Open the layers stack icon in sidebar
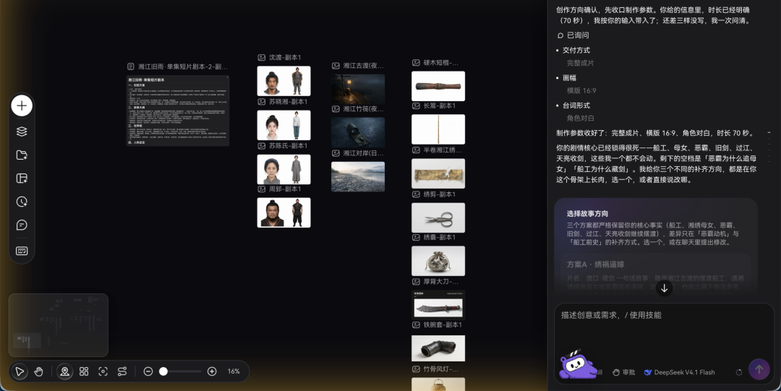The image size is (781, 391). [x=22, y=132]
